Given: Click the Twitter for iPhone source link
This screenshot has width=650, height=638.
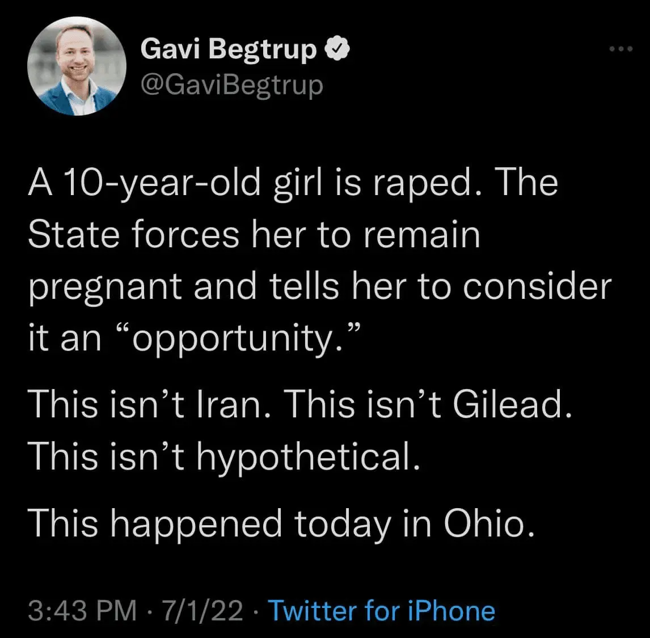Looking at the screenshot, I should pyautogui.click(x=381, y=611).
